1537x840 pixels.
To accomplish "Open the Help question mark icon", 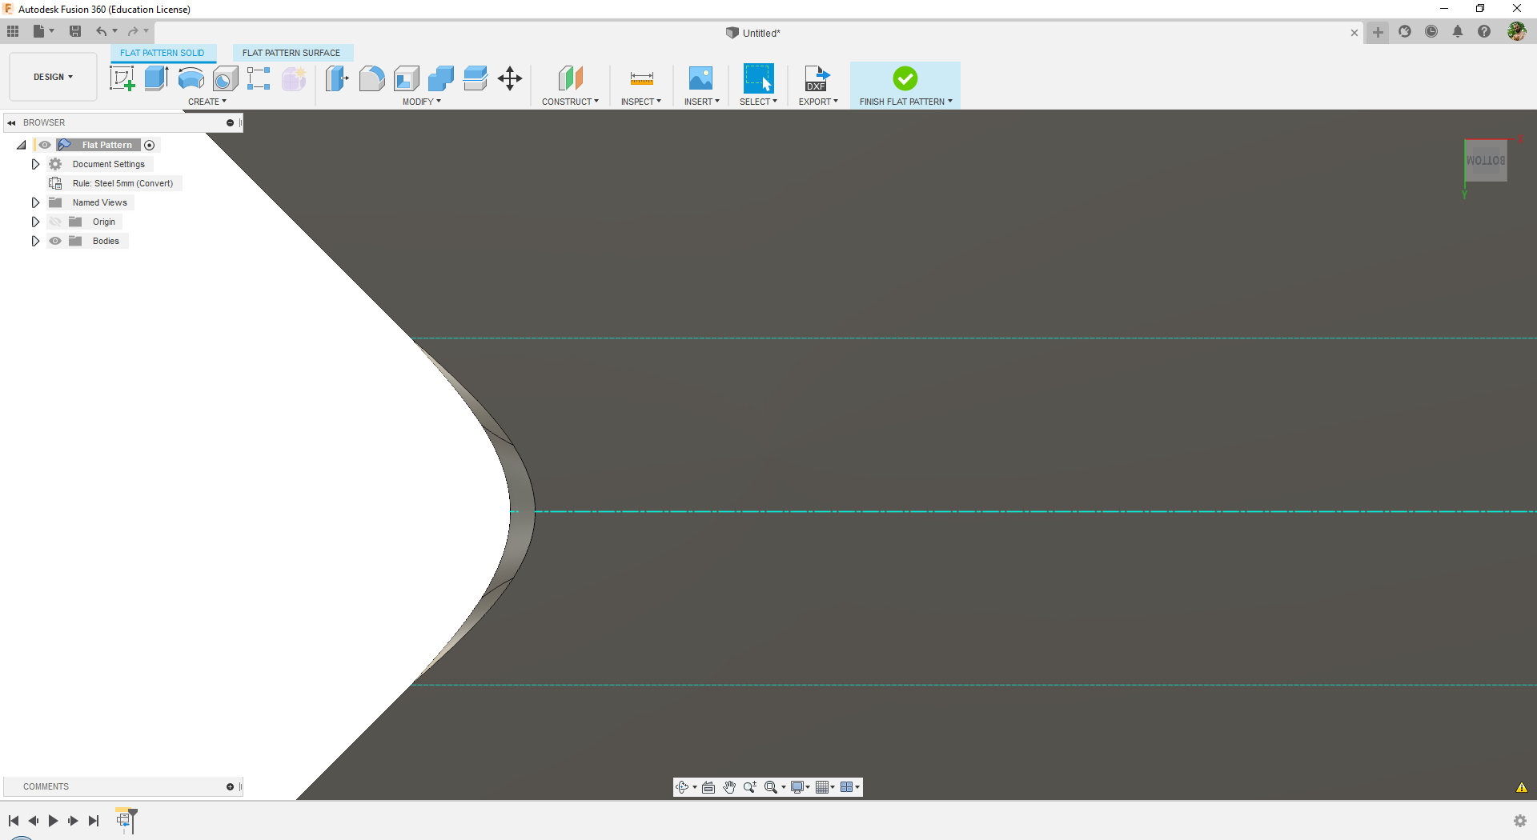I will point(1484,32).
